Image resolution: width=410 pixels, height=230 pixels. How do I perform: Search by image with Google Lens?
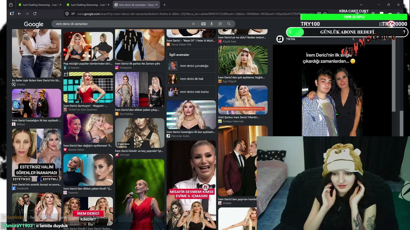pos(220,24)
